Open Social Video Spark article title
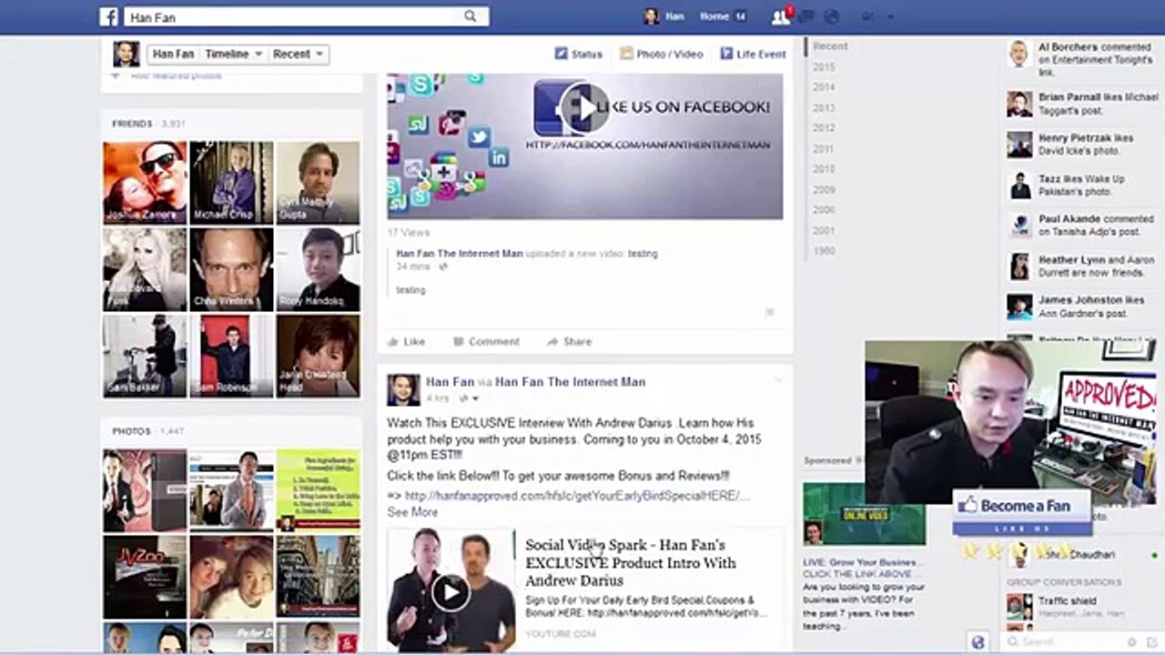The width and height of the screenshot is (1165, 655). [631, 562]
